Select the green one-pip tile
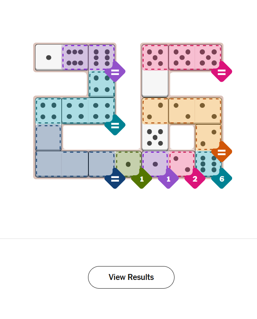 click(128, 164)
